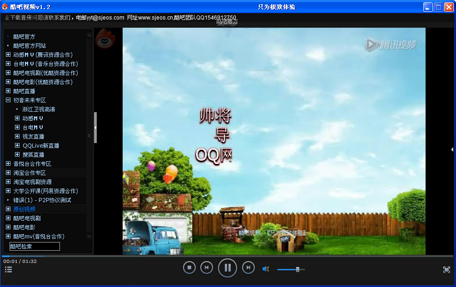Viewport: 456px width, 287px height.
Task: Click the video progress bar
Action: click(x=228, y=256)
